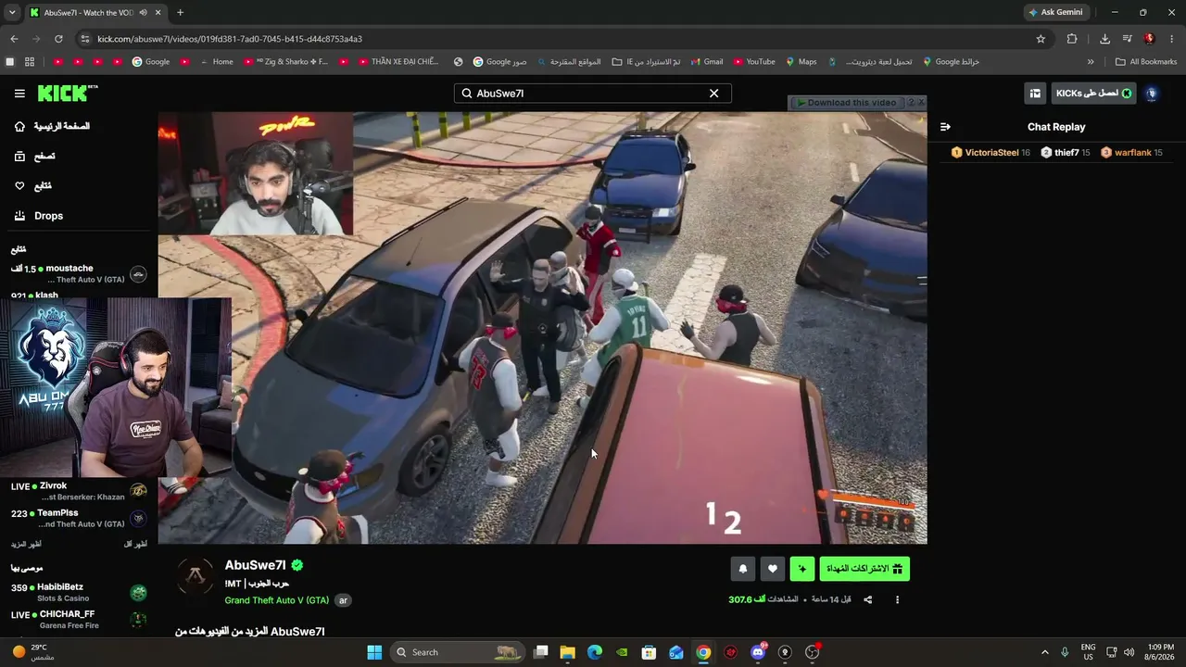The height and width of the screenshot is (667, 1186).
Task: Click the address bar URL
Action: (230, 39)
